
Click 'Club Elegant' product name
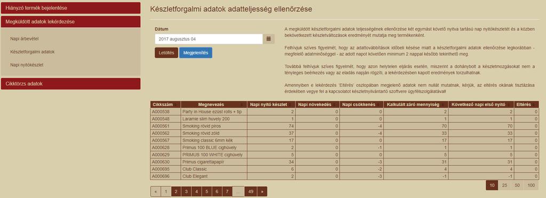[x=195, y=177]
